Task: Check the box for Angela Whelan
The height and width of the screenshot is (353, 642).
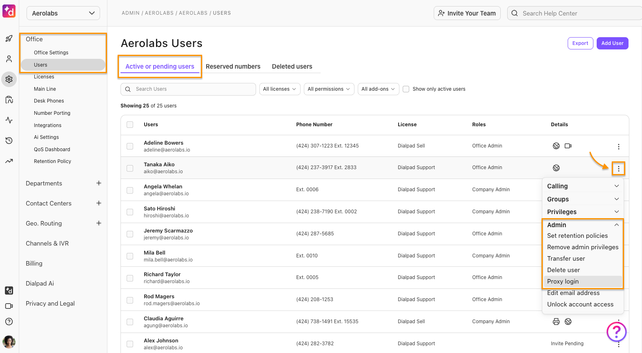Action: tap(130, 190)
